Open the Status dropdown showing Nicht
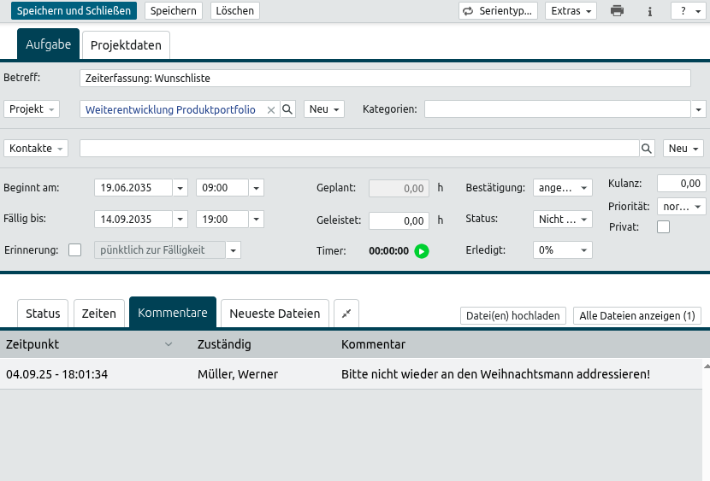 click(562, 220)
